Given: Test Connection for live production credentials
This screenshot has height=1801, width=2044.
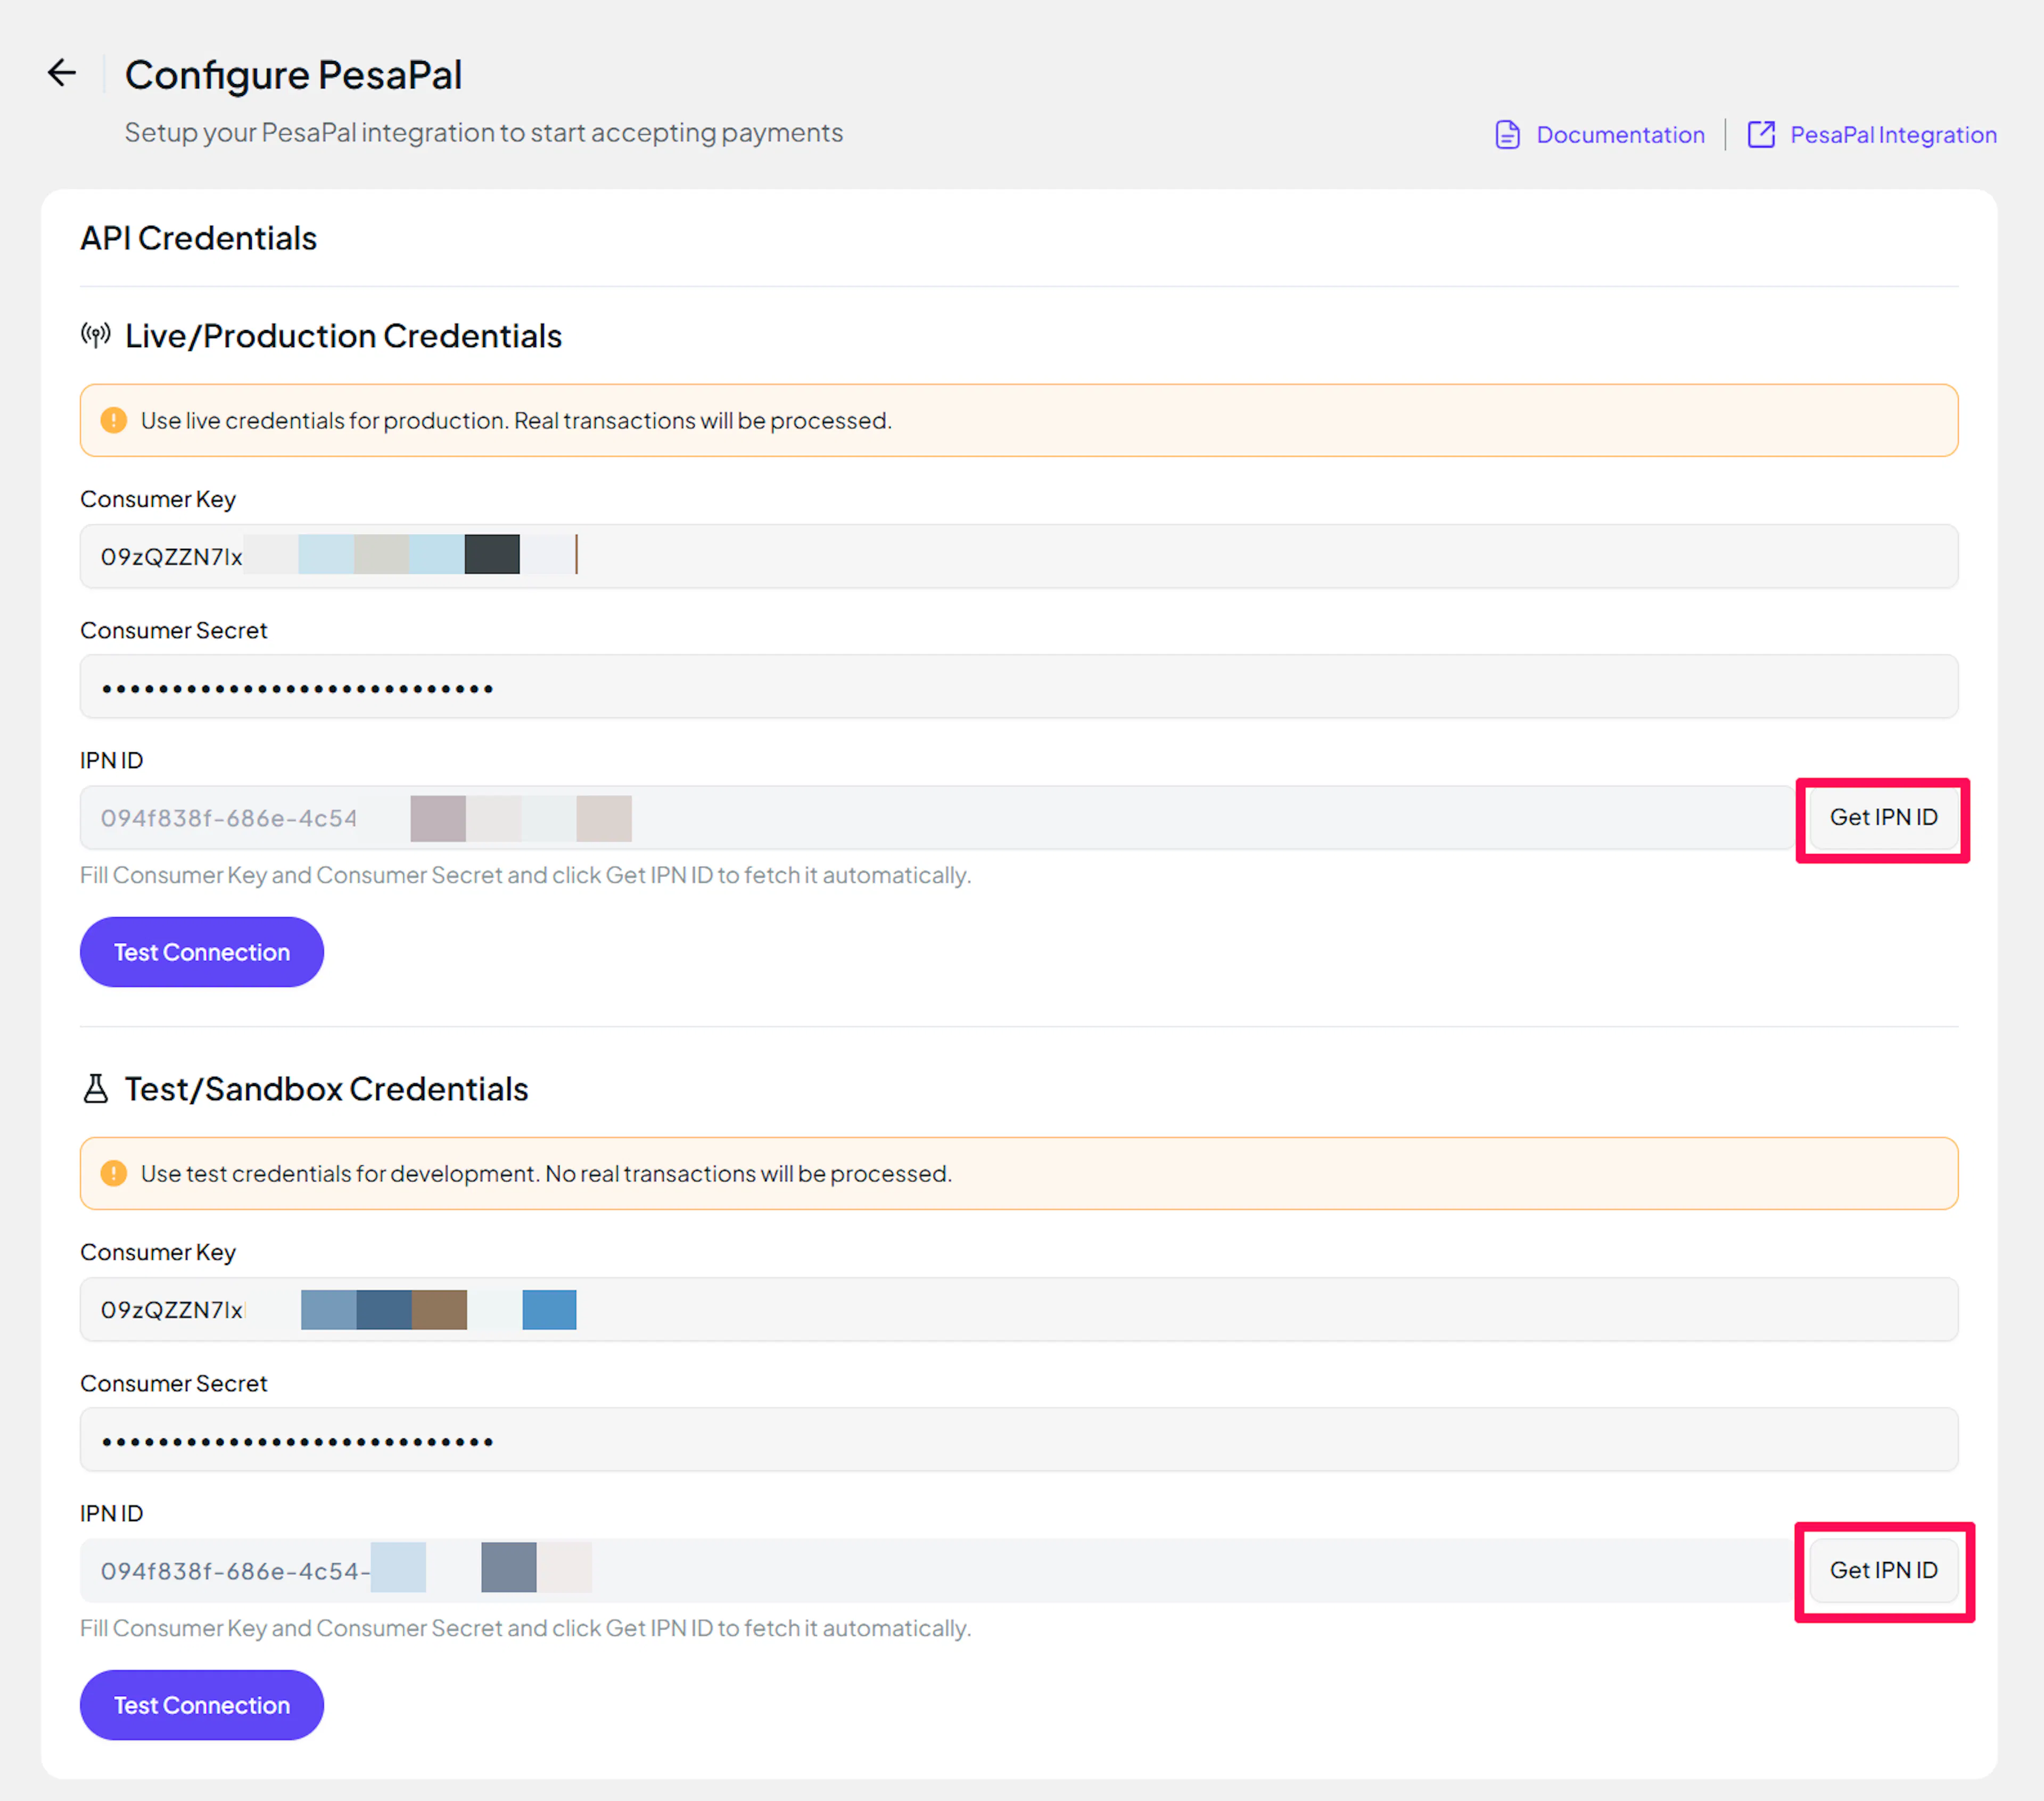Looking at the screenshot, I should 202,952.
